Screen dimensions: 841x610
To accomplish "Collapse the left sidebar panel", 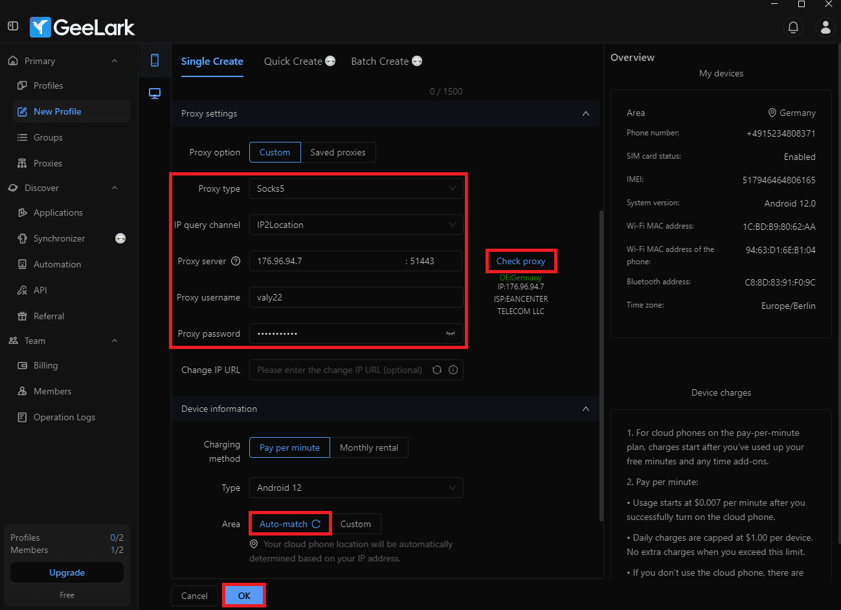I will [x=12, y=25].
